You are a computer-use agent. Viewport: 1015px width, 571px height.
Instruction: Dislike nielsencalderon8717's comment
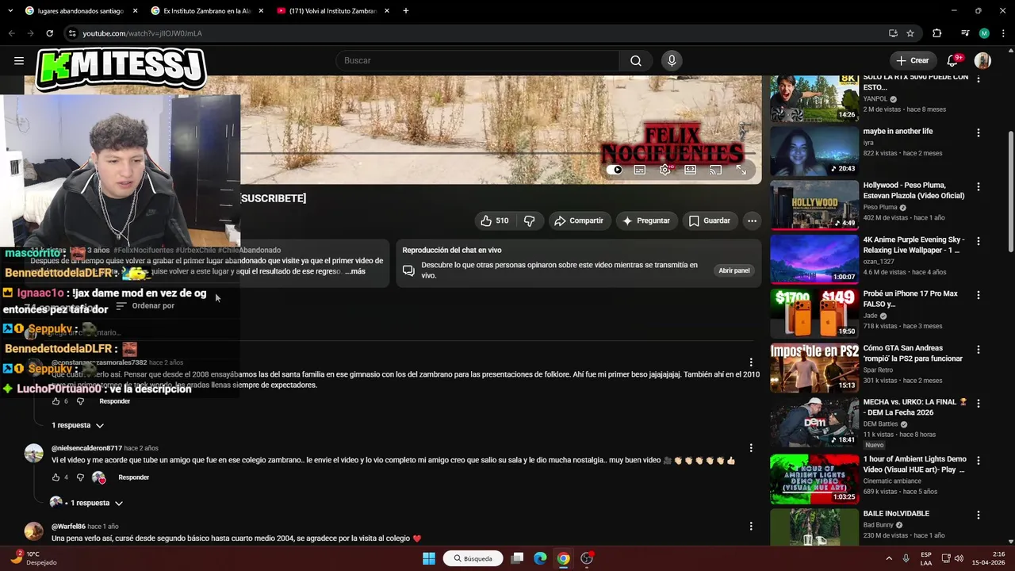point(80,477)
